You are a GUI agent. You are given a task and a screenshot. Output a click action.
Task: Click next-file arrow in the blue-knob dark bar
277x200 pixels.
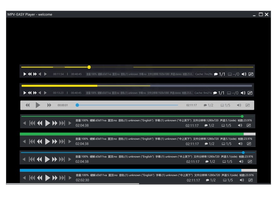pos(70,159)
